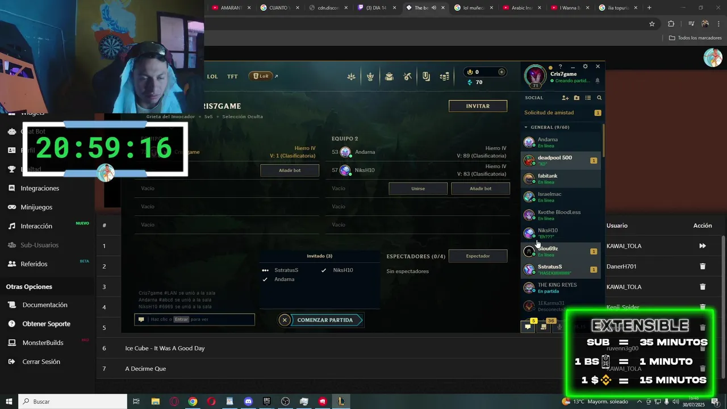Open the Integraciones sidebar item
The height and width of the screenshot is (409, 727).
[40, 188]
